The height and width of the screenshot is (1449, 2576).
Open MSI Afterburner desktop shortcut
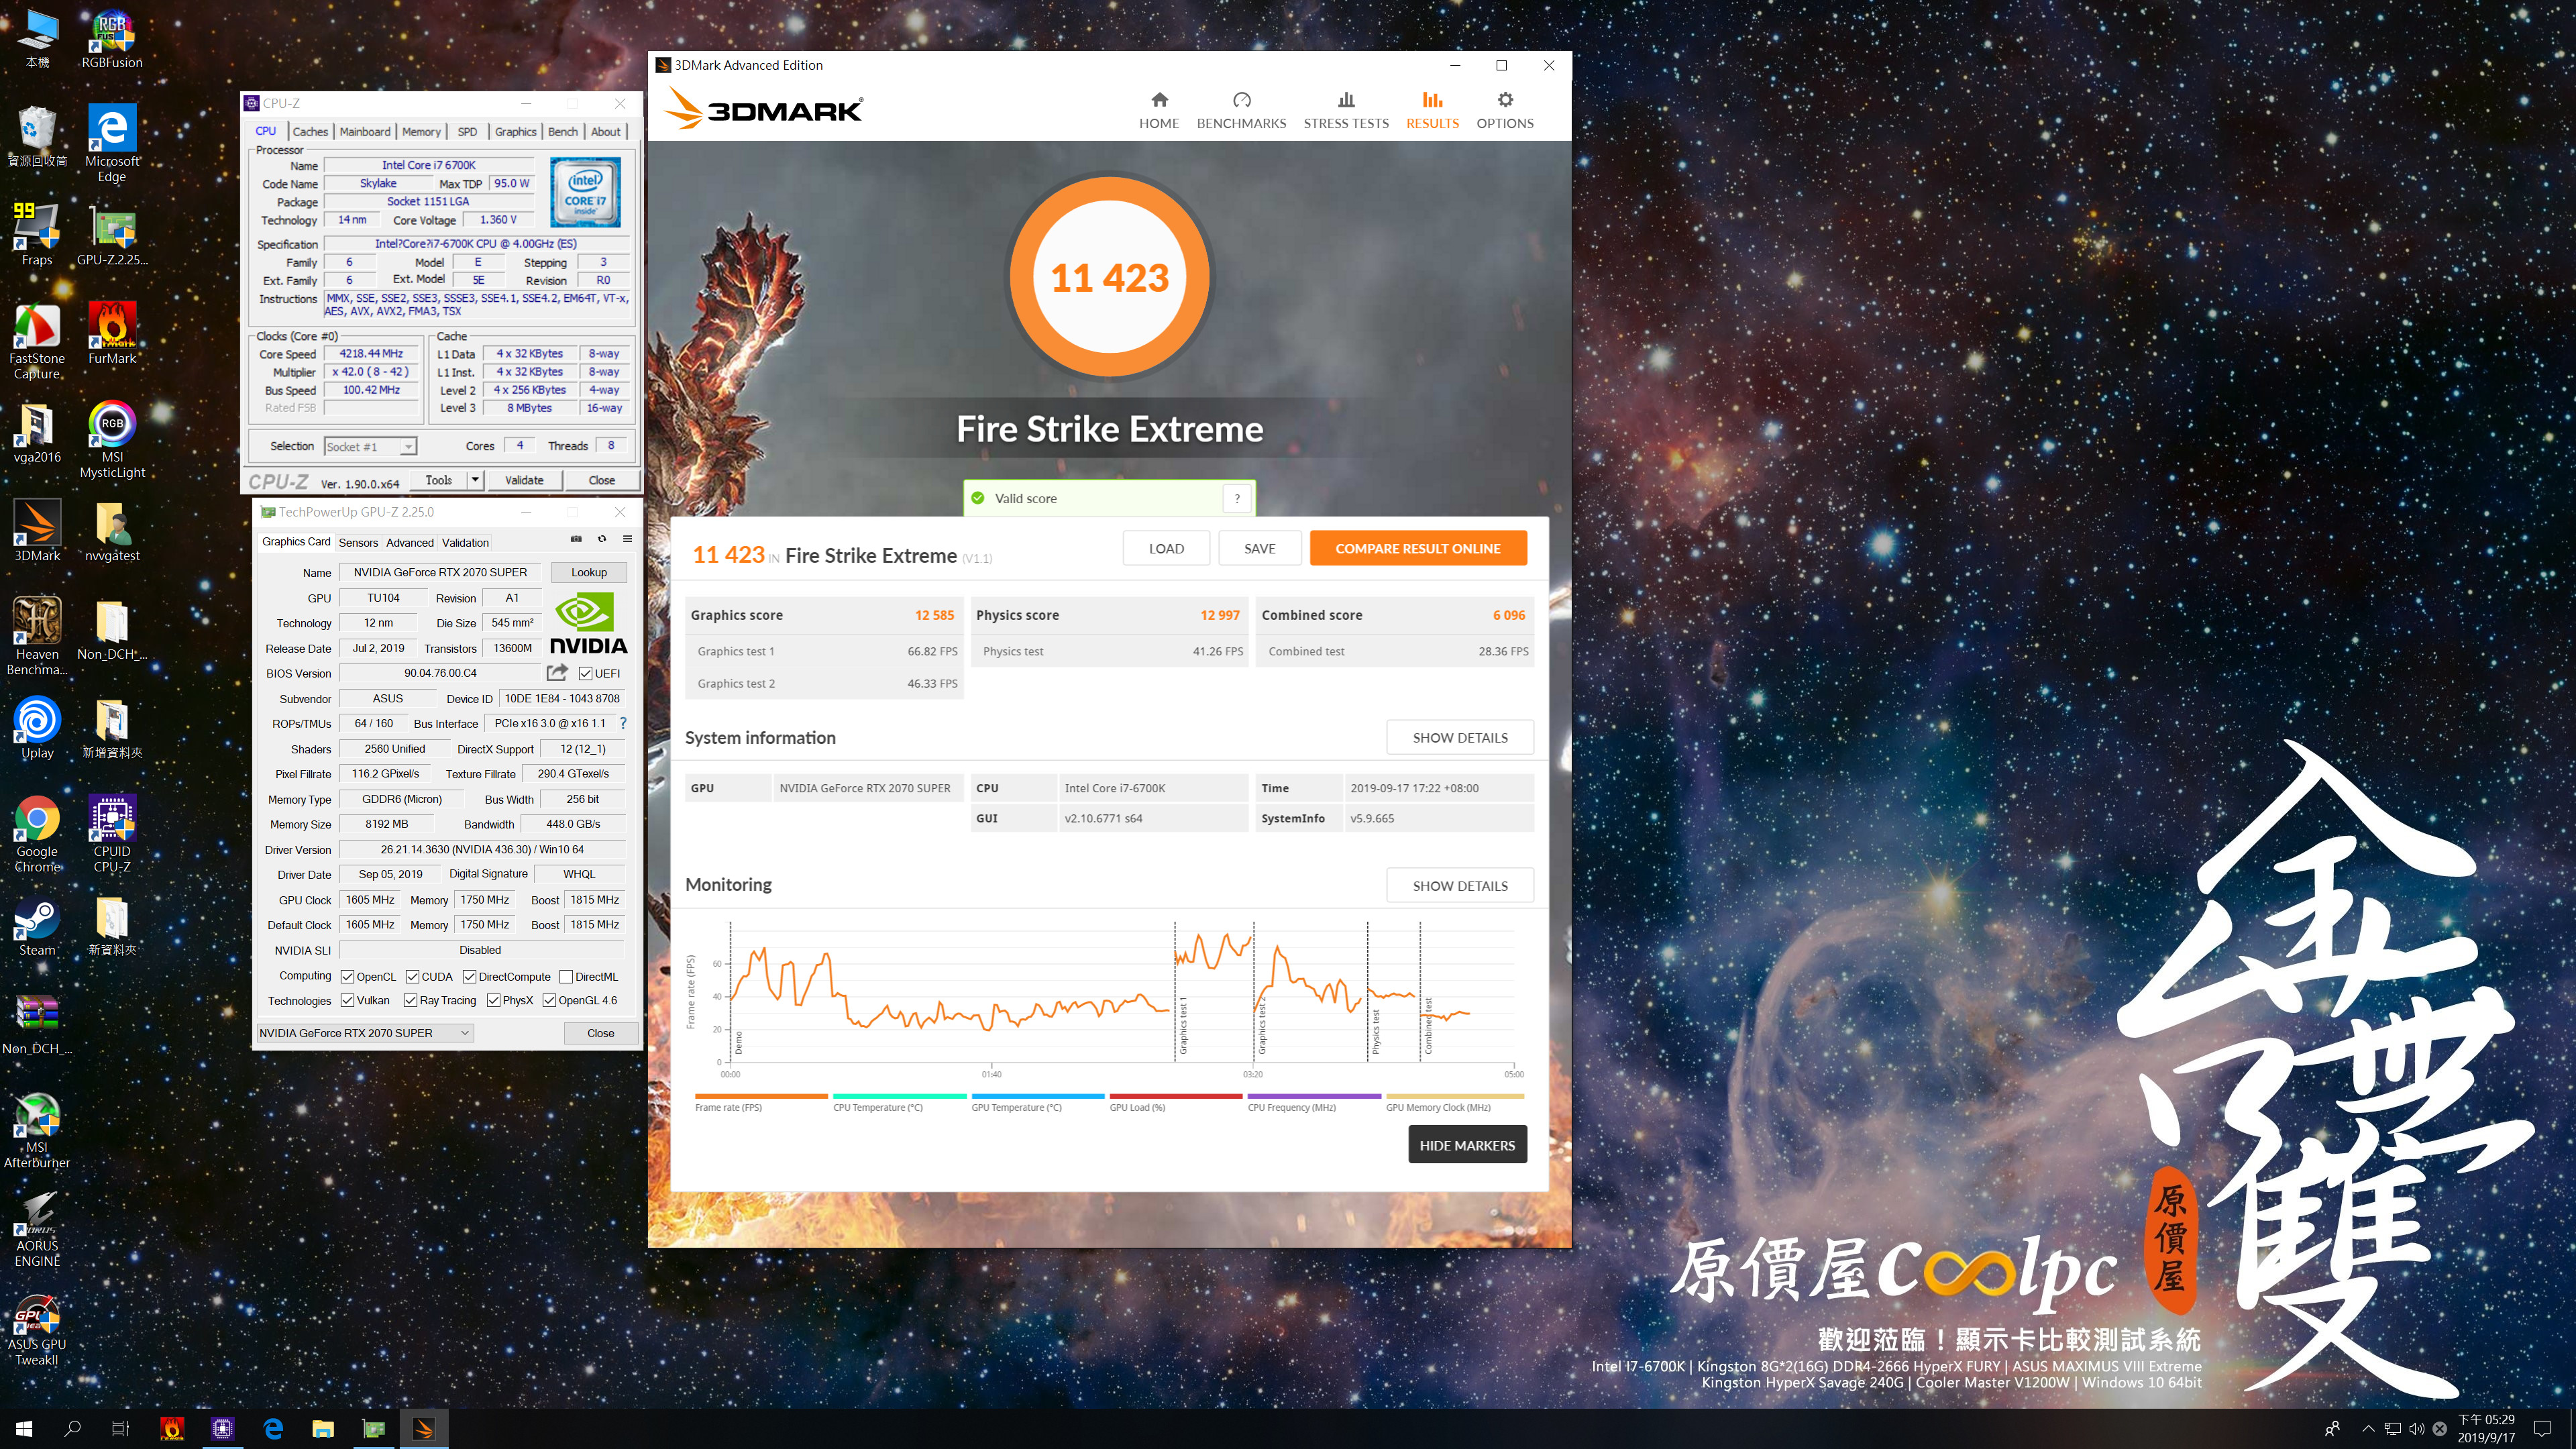pyautogui.click(x=37, y=1130)
